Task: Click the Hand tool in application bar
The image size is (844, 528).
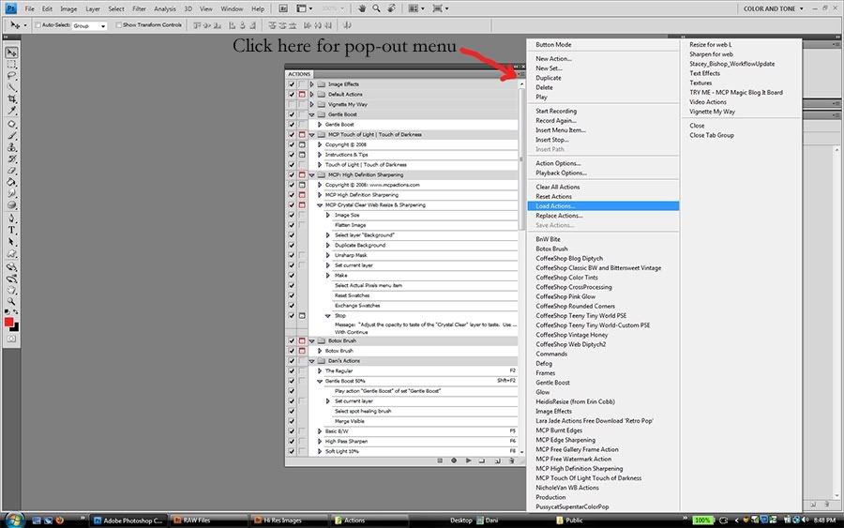Action: [x=362, y=8]
